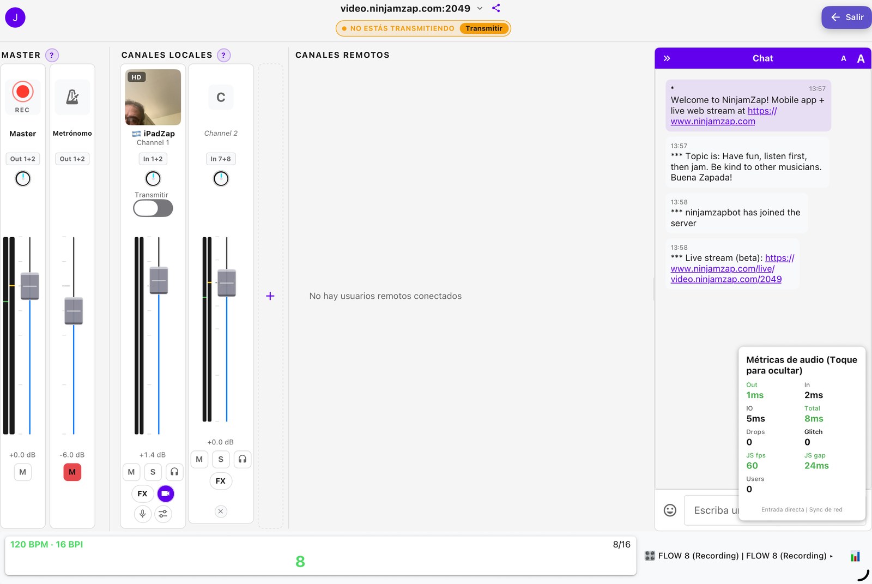This screenshot has width=872, height=584.
Task: Start recording with the REC button
Action: [x=22, y=97]
